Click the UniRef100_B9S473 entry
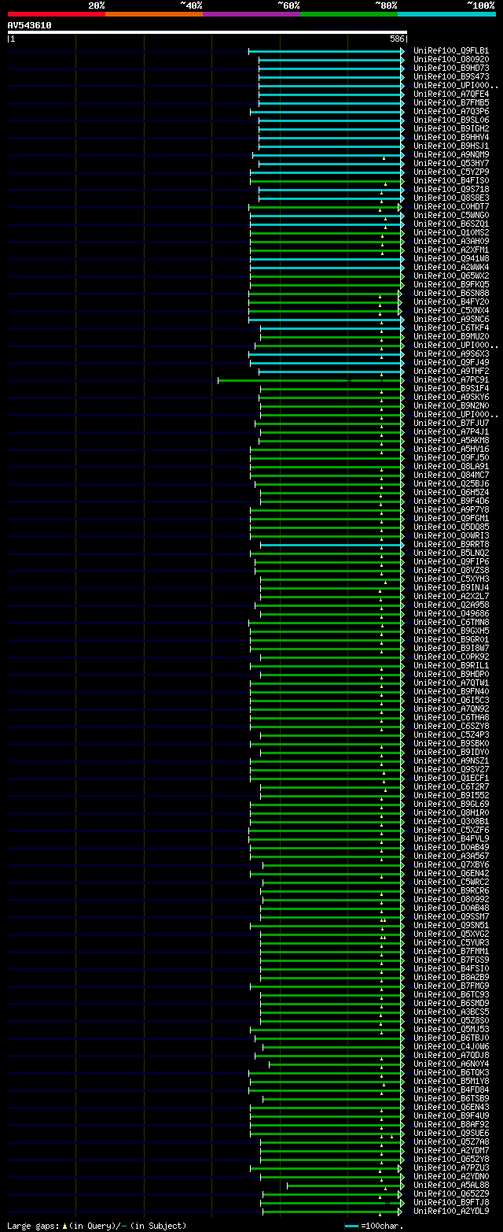The width and height of the screenshot is (503, 1232). click(x=451, y=76)
